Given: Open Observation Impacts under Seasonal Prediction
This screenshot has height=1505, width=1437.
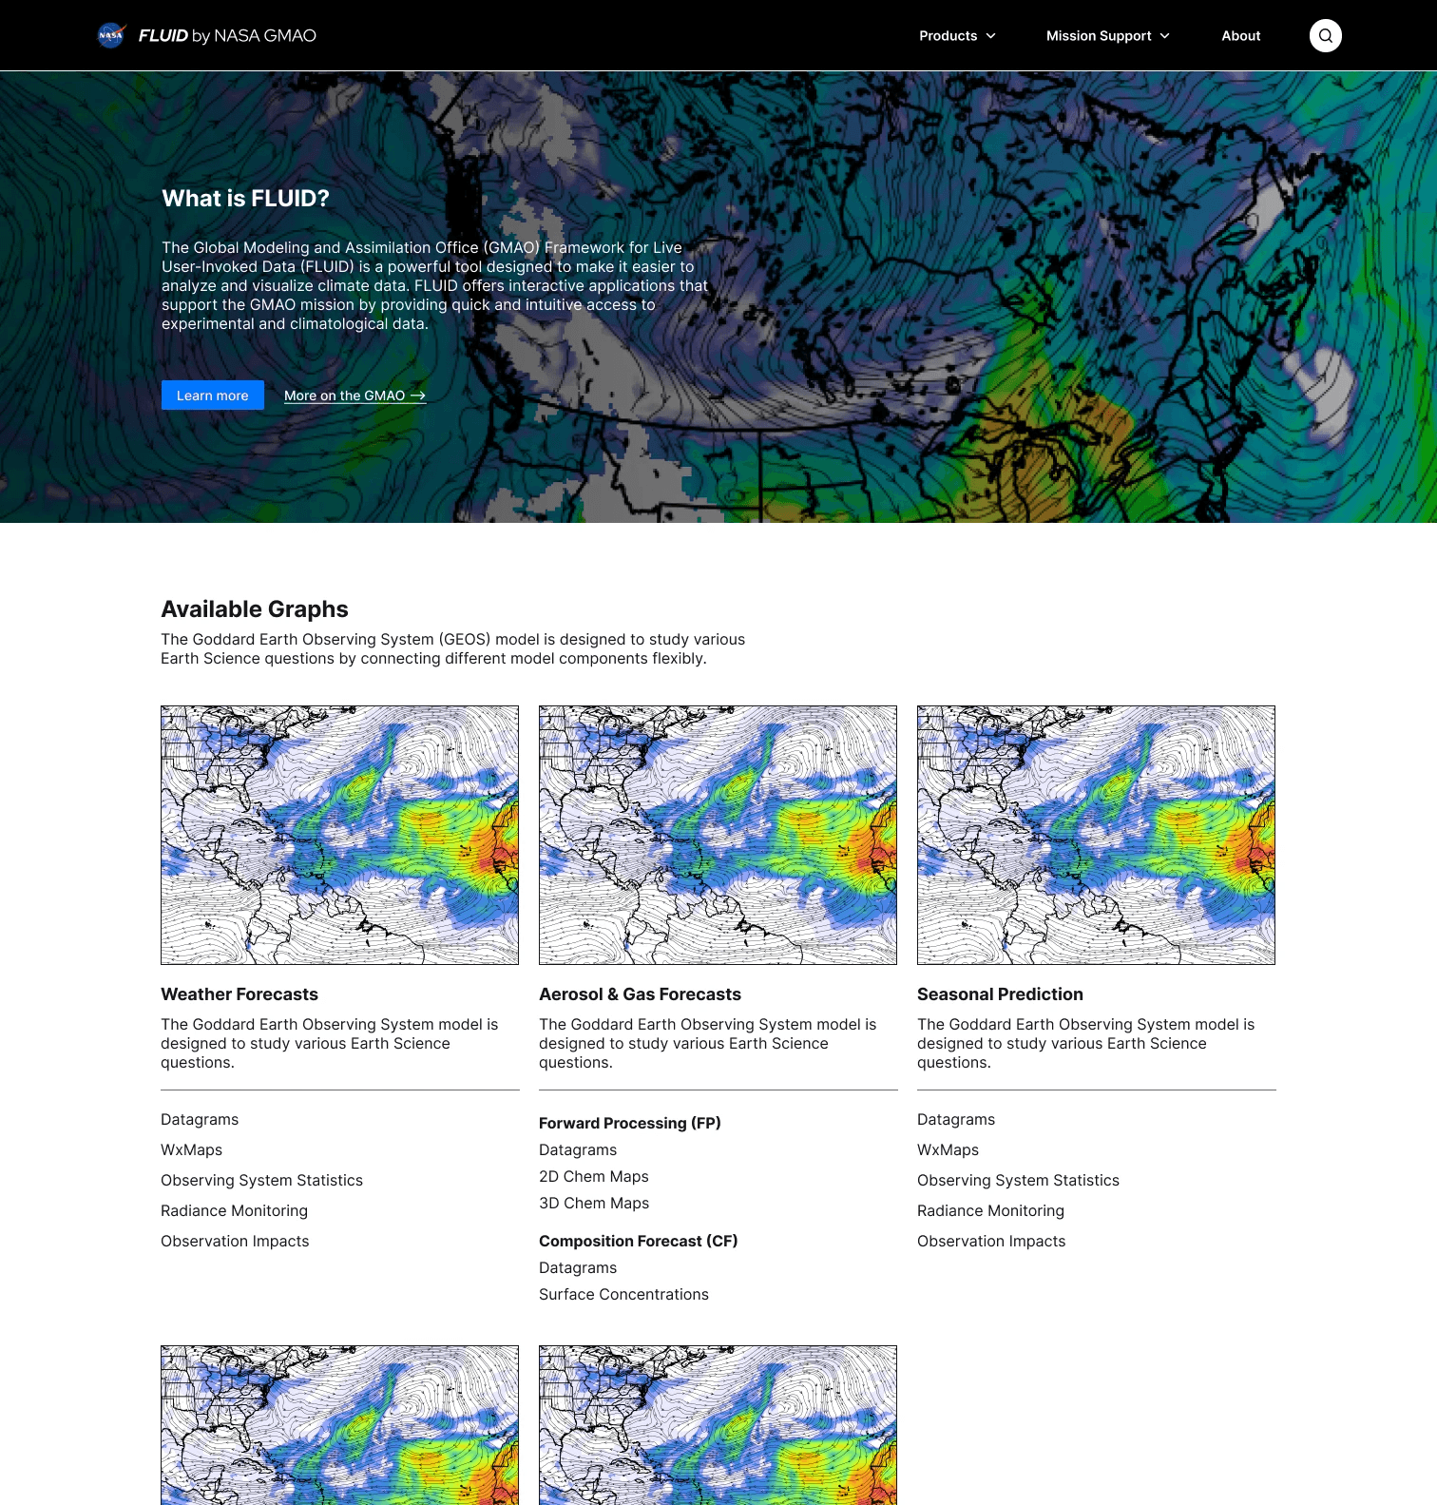Looking at the screenshot, I should tap(991, 1242).
